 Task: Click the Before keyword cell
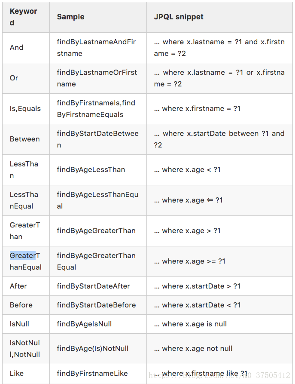(26, 305)
